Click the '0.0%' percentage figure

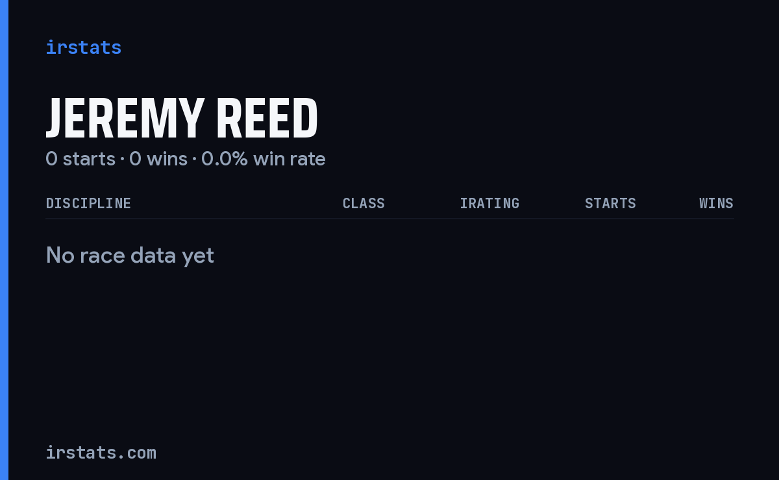(225, 159)
